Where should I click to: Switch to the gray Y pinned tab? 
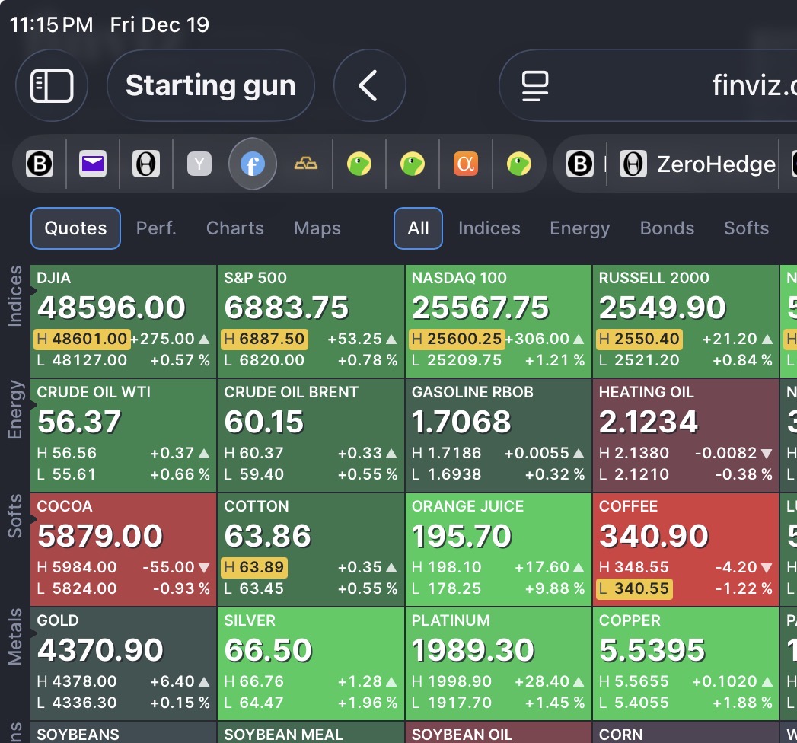[199, 164]
